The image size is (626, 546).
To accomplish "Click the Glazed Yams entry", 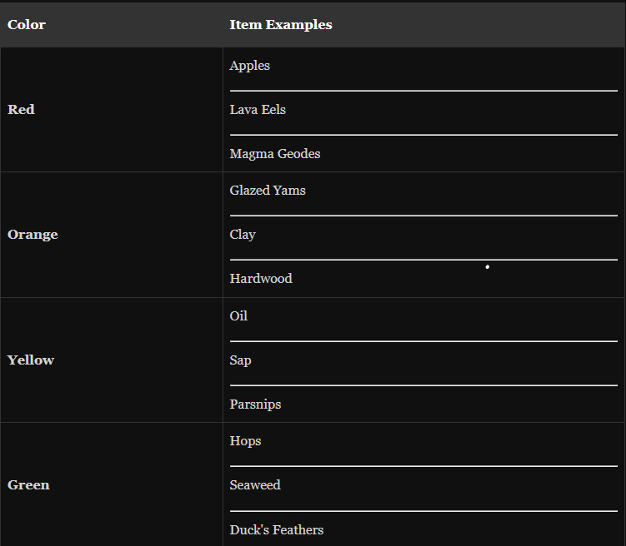I will pos(268,191).
